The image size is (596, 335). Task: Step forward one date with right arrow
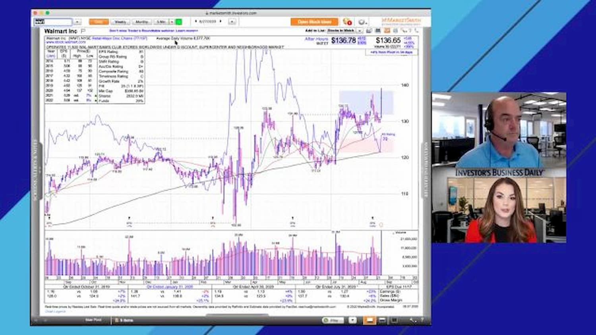221,21
